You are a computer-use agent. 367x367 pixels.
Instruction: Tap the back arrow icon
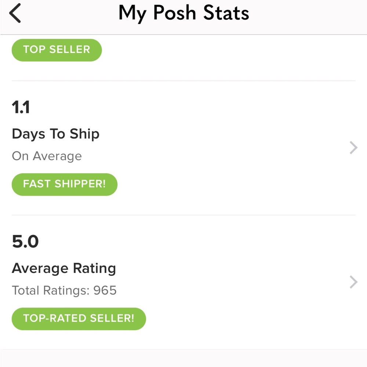click(15, 15)
